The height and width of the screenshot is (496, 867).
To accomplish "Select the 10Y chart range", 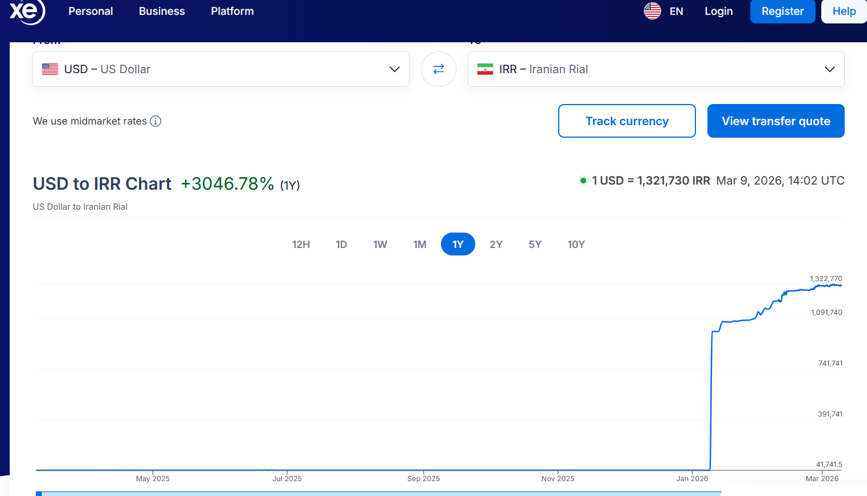I will click(576, 245).
